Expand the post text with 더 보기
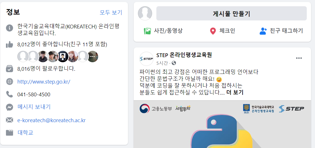 pyautogui.click(x=235, y=93)
